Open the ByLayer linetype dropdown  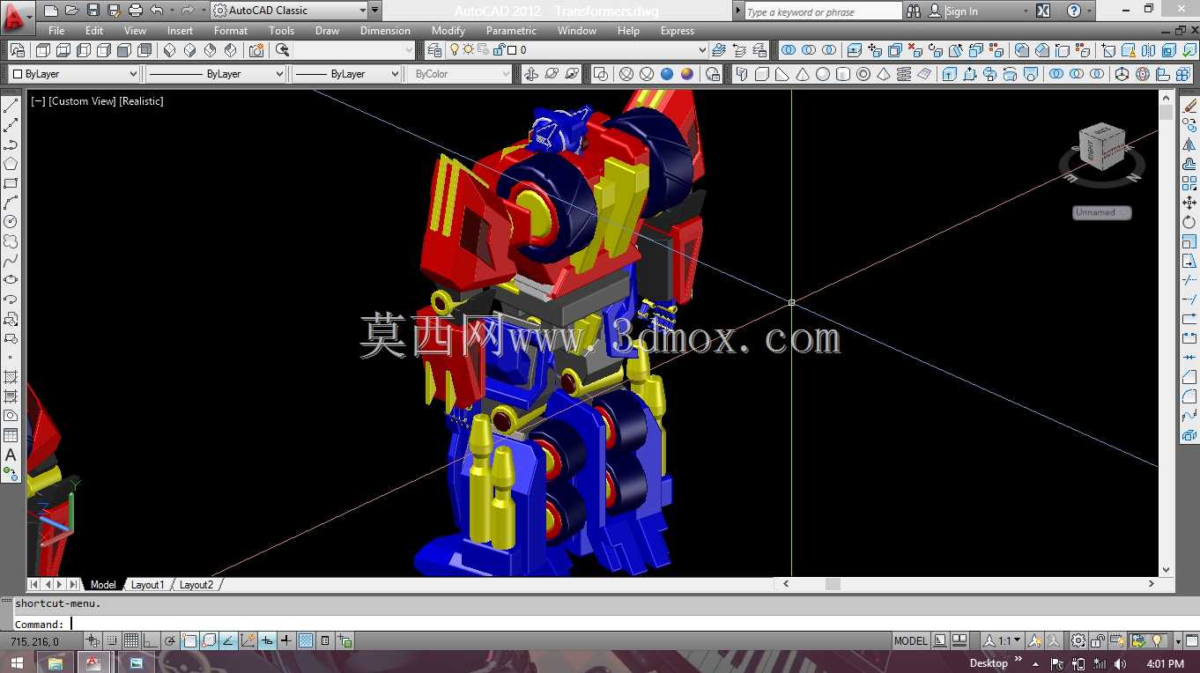[x=215, y=74]
